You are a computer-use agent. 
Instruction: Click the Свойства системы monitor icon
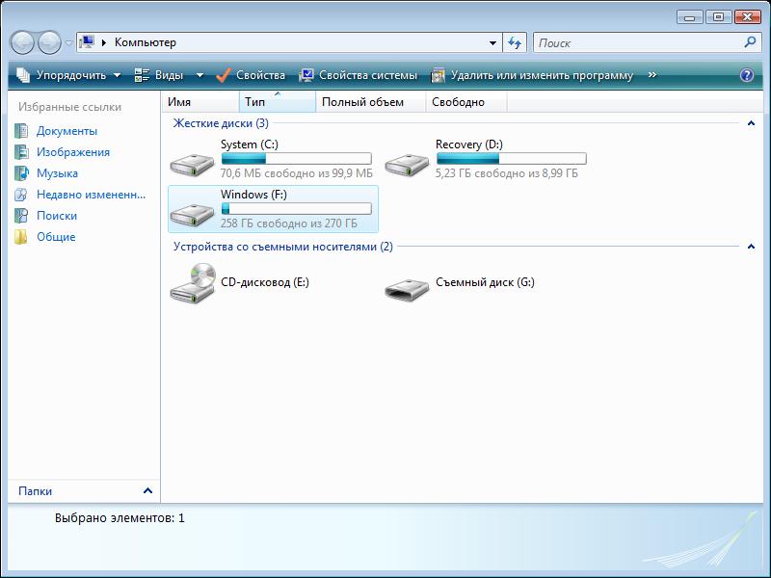click(x=306, y=75)
